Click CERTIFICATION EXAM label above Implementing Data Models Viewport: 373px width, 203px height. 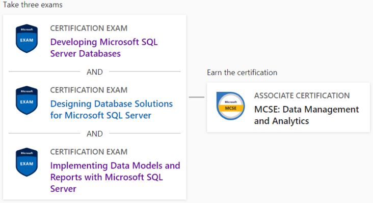[x=89, y=152]
